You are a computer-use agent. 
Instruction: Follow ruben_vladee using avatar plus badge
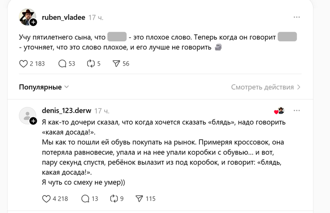click(33, 22)
